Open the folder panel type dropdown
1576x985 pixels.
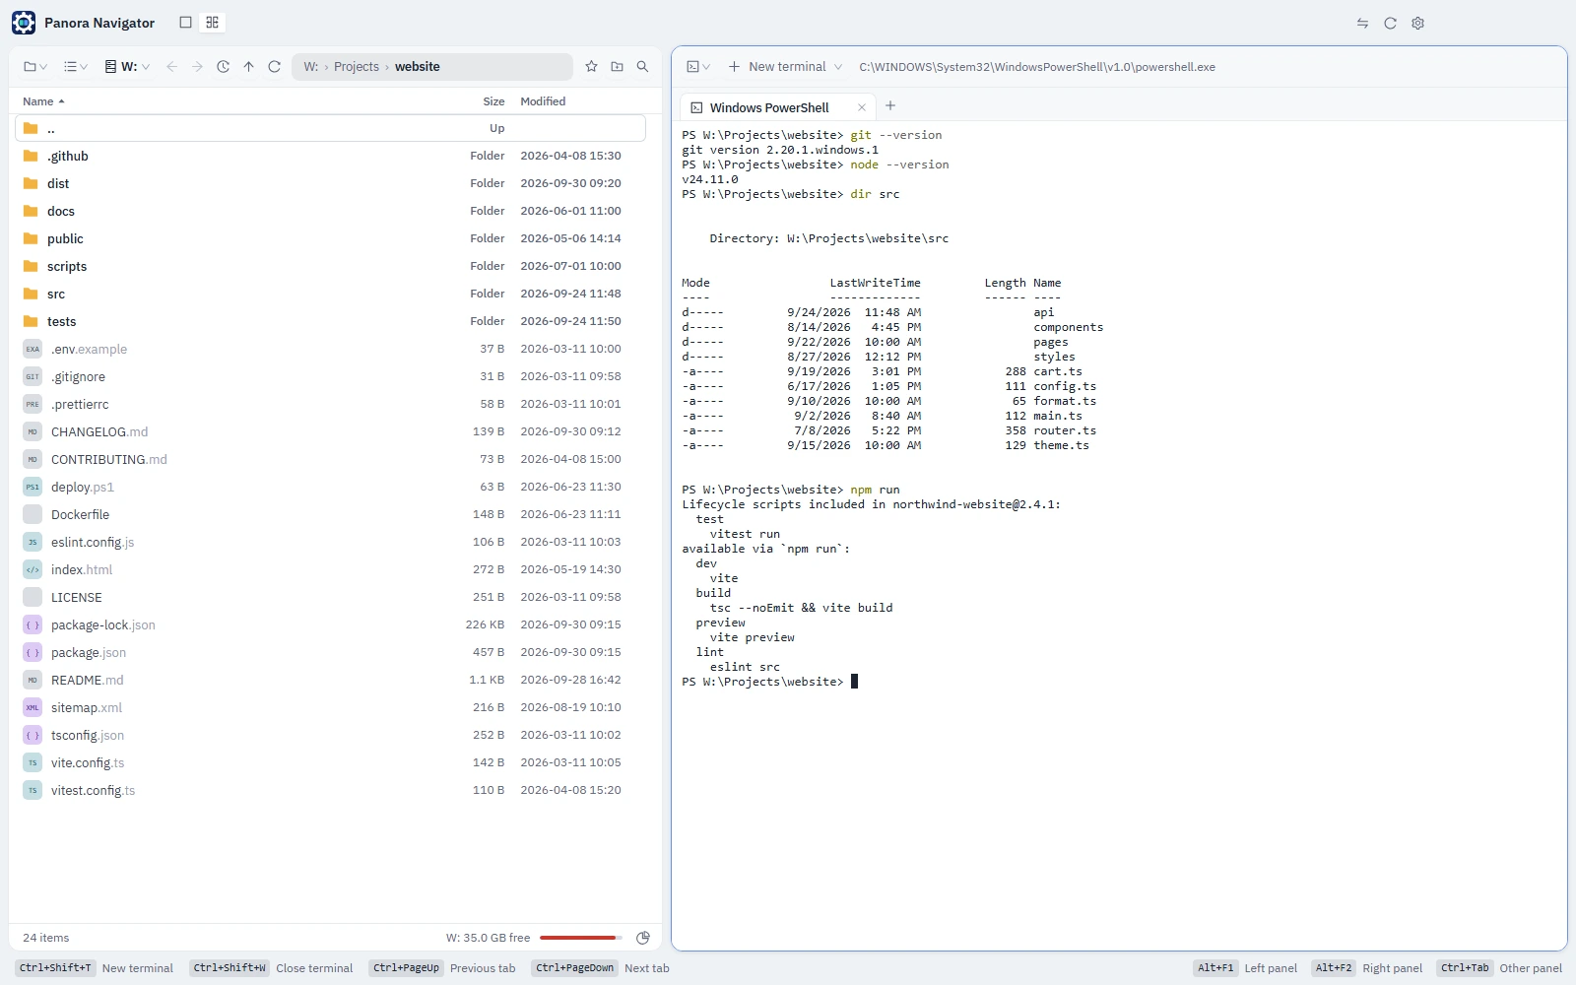coord(35,67)
